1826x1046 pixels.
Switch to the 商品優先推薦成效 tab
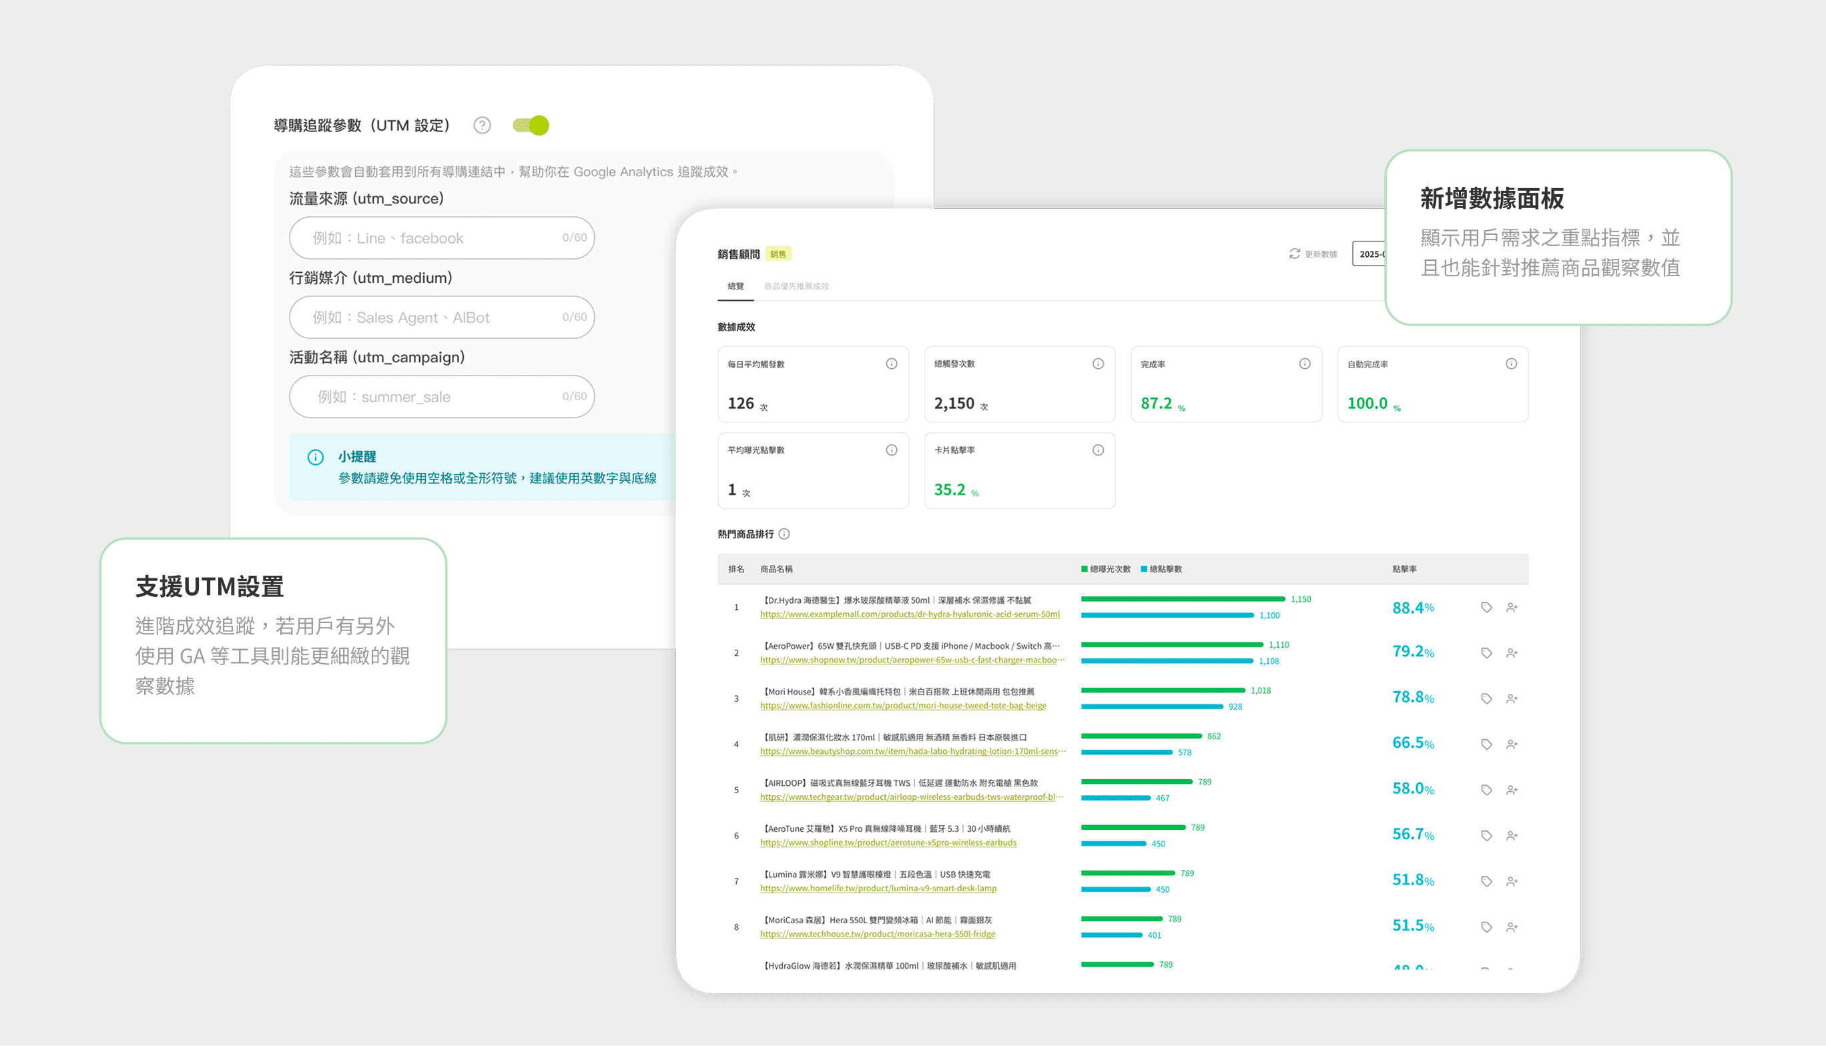pyautogui.click(x=796, y=286)
